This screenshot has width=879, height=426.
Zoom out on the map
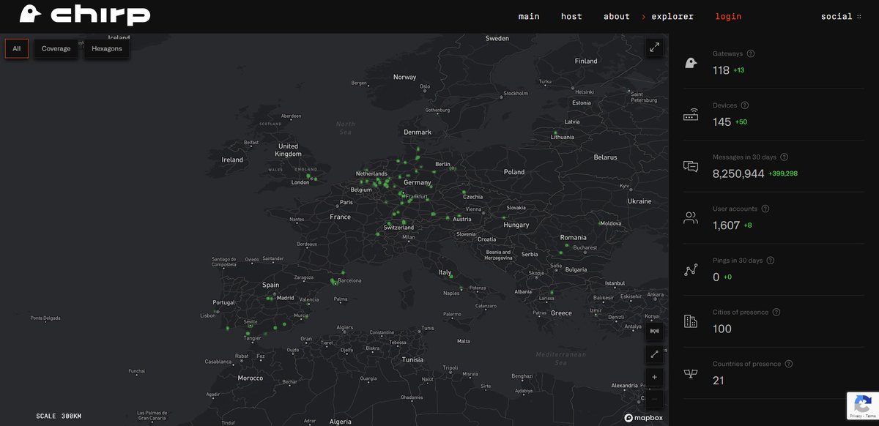(x=654, y=400)
